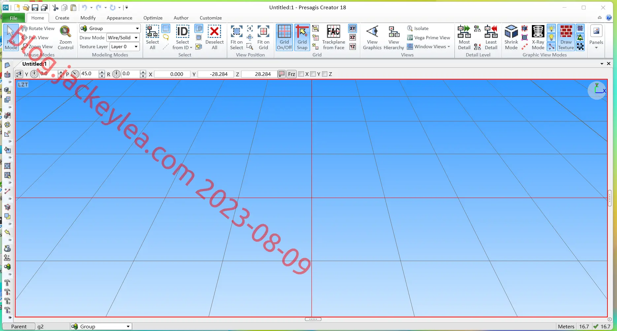Enable Grid Snap tool
Image resolution: width=617 pixels, height=331 pixels.
point(302,37)
